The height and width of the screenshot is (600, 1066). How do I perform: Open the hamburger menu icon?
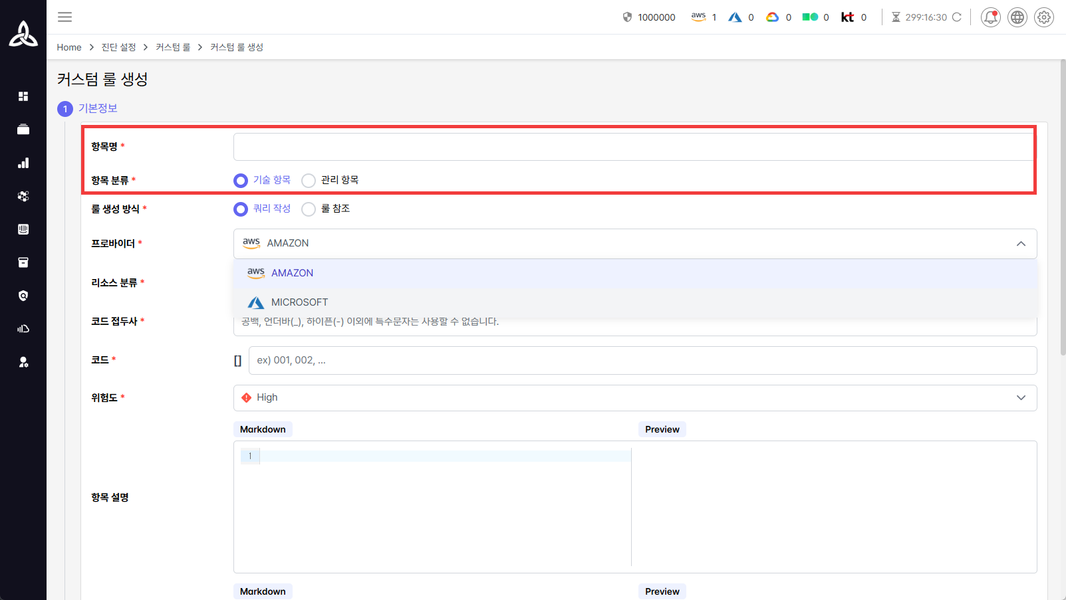coord(65,17)
